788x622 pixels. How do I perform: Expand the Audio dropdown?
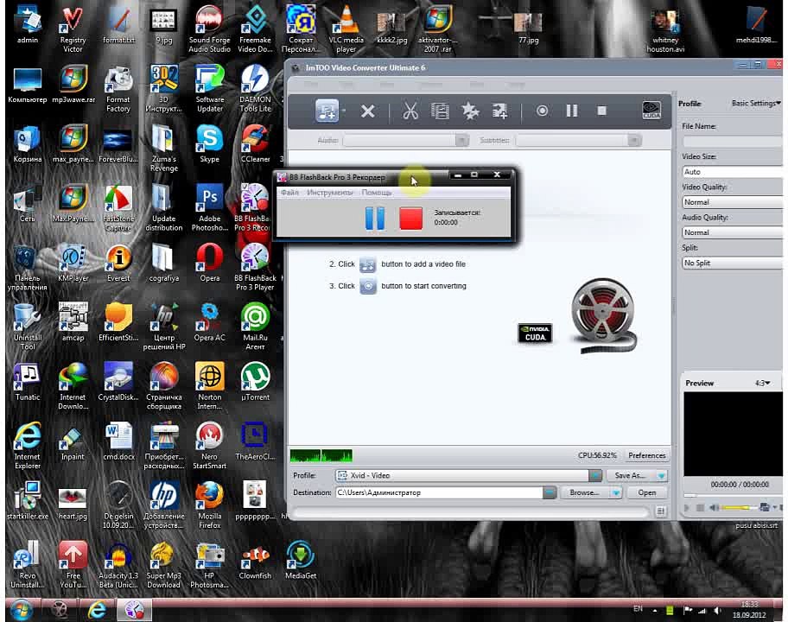tap(462, 140)
